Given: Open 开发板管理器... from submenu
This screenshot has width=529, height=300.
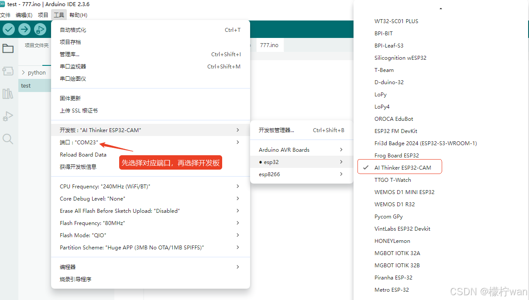Looking at the screenshot, I should (x=302, y=130).
